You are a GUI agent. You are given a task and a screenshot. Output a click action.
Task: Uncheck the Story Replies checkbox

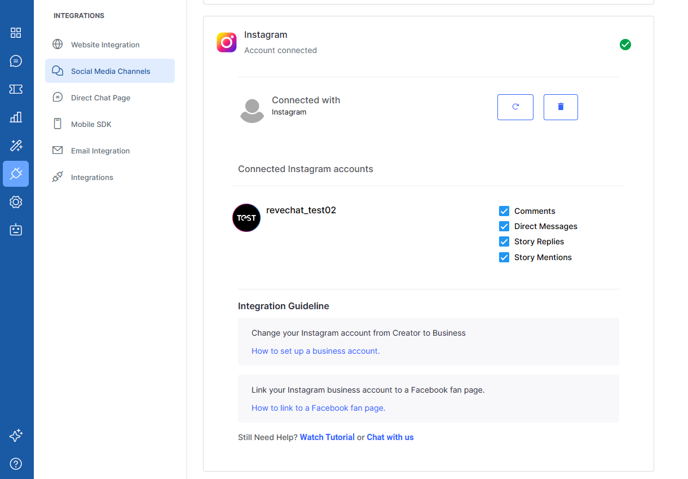pos(504,241)
